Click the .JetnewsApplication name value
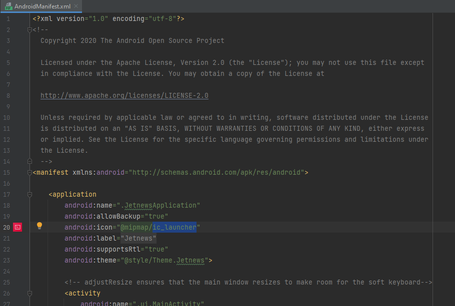 (160, 206)
